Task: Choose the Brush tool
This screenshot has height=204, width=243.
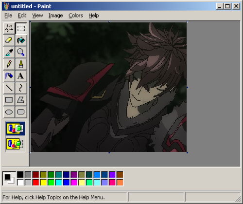Action: click(x=21, y=64)
